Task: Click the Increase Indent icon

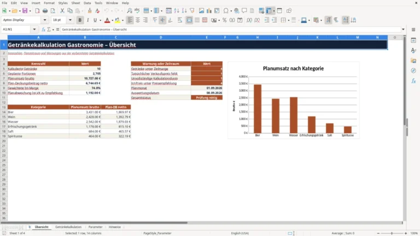Action: [x=267, y=20]
